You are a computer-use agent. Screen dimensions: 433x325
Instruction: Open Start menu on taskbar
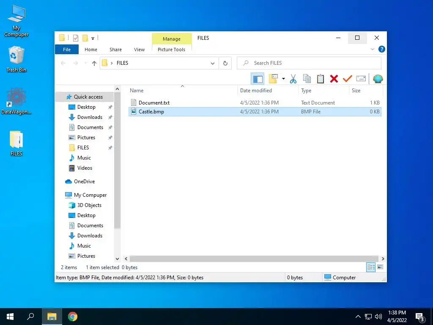pos(10,317)
